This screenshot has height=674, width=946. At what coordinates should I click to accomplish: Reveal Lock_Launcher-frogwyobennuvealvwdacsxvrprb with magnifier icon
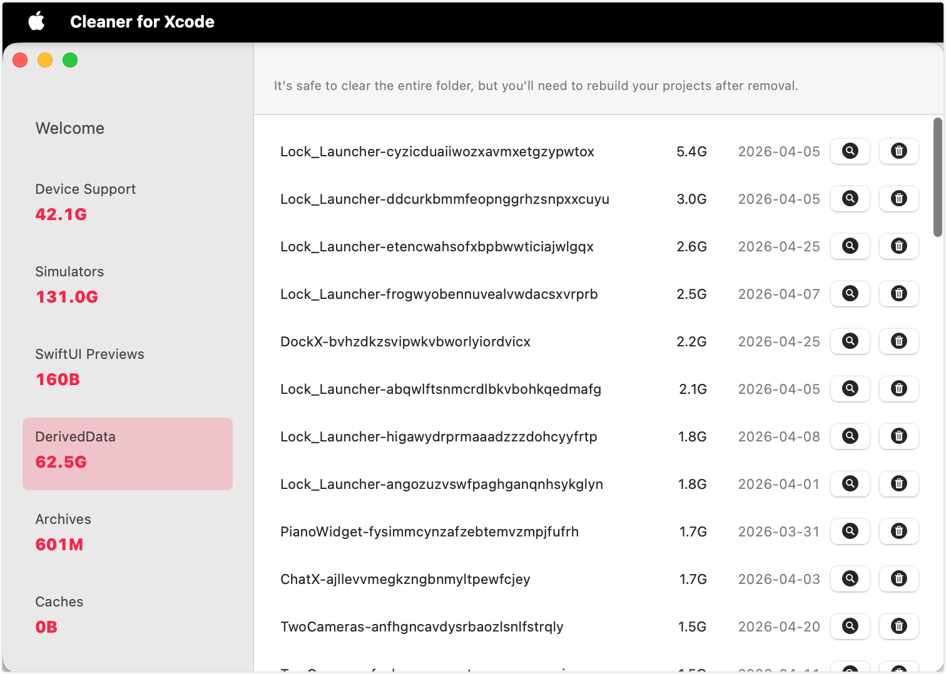tap(850, 294)
